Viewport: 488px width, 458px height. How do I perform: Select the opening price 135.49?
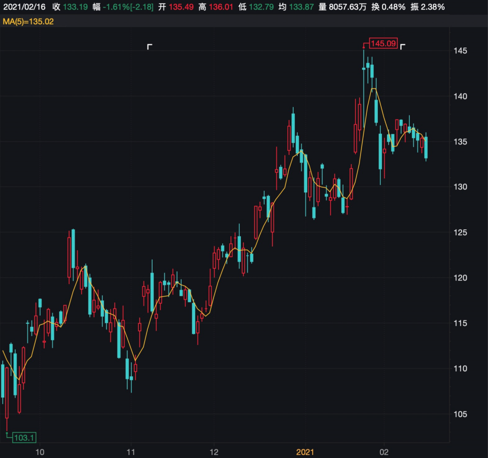181,7
